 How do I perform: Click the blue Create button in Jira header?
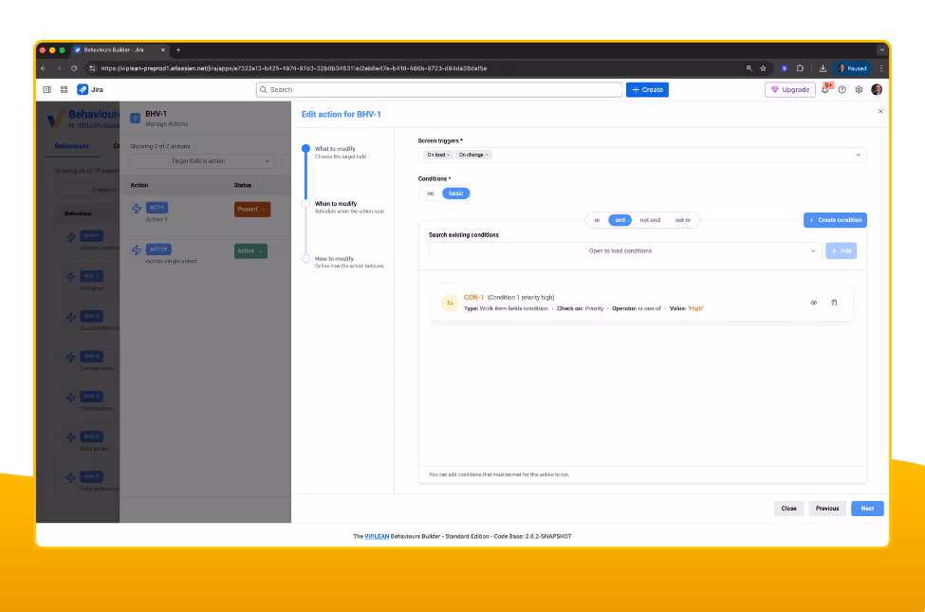pos(647,90)
